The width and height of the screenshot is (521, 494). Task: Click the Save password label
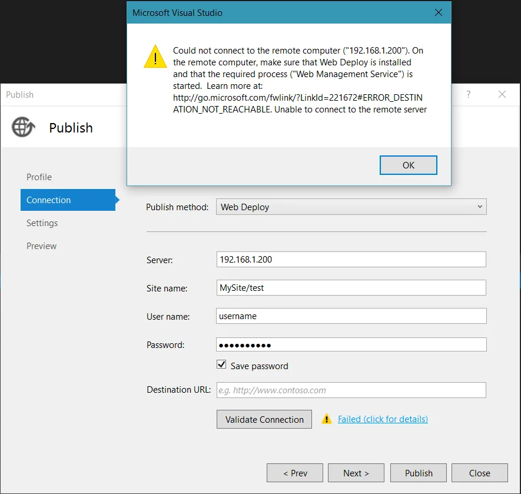point(260,366)
